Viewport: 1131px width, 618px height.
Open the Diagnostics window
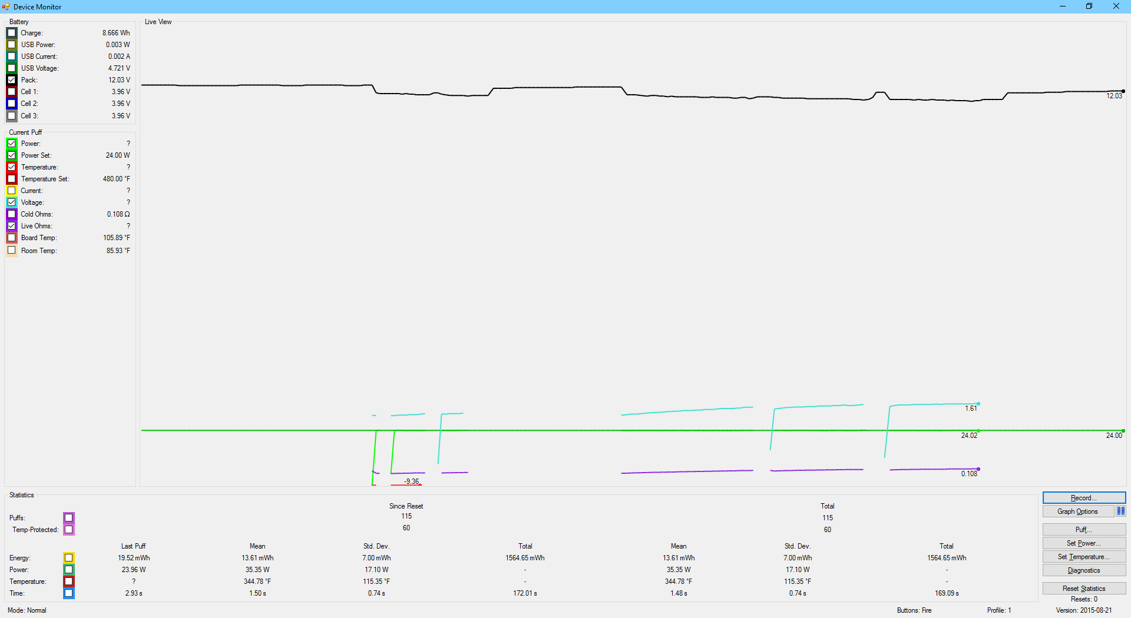[1083, 570]
